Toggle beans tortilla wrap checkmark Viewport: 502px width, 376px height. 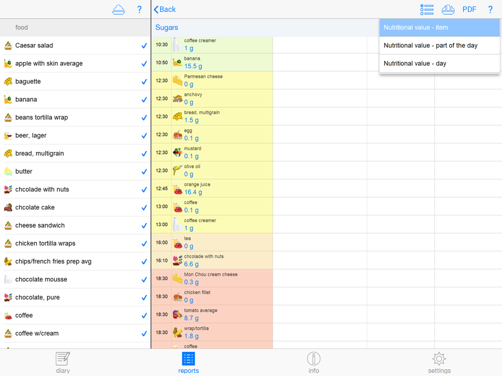tap(144, 118)
